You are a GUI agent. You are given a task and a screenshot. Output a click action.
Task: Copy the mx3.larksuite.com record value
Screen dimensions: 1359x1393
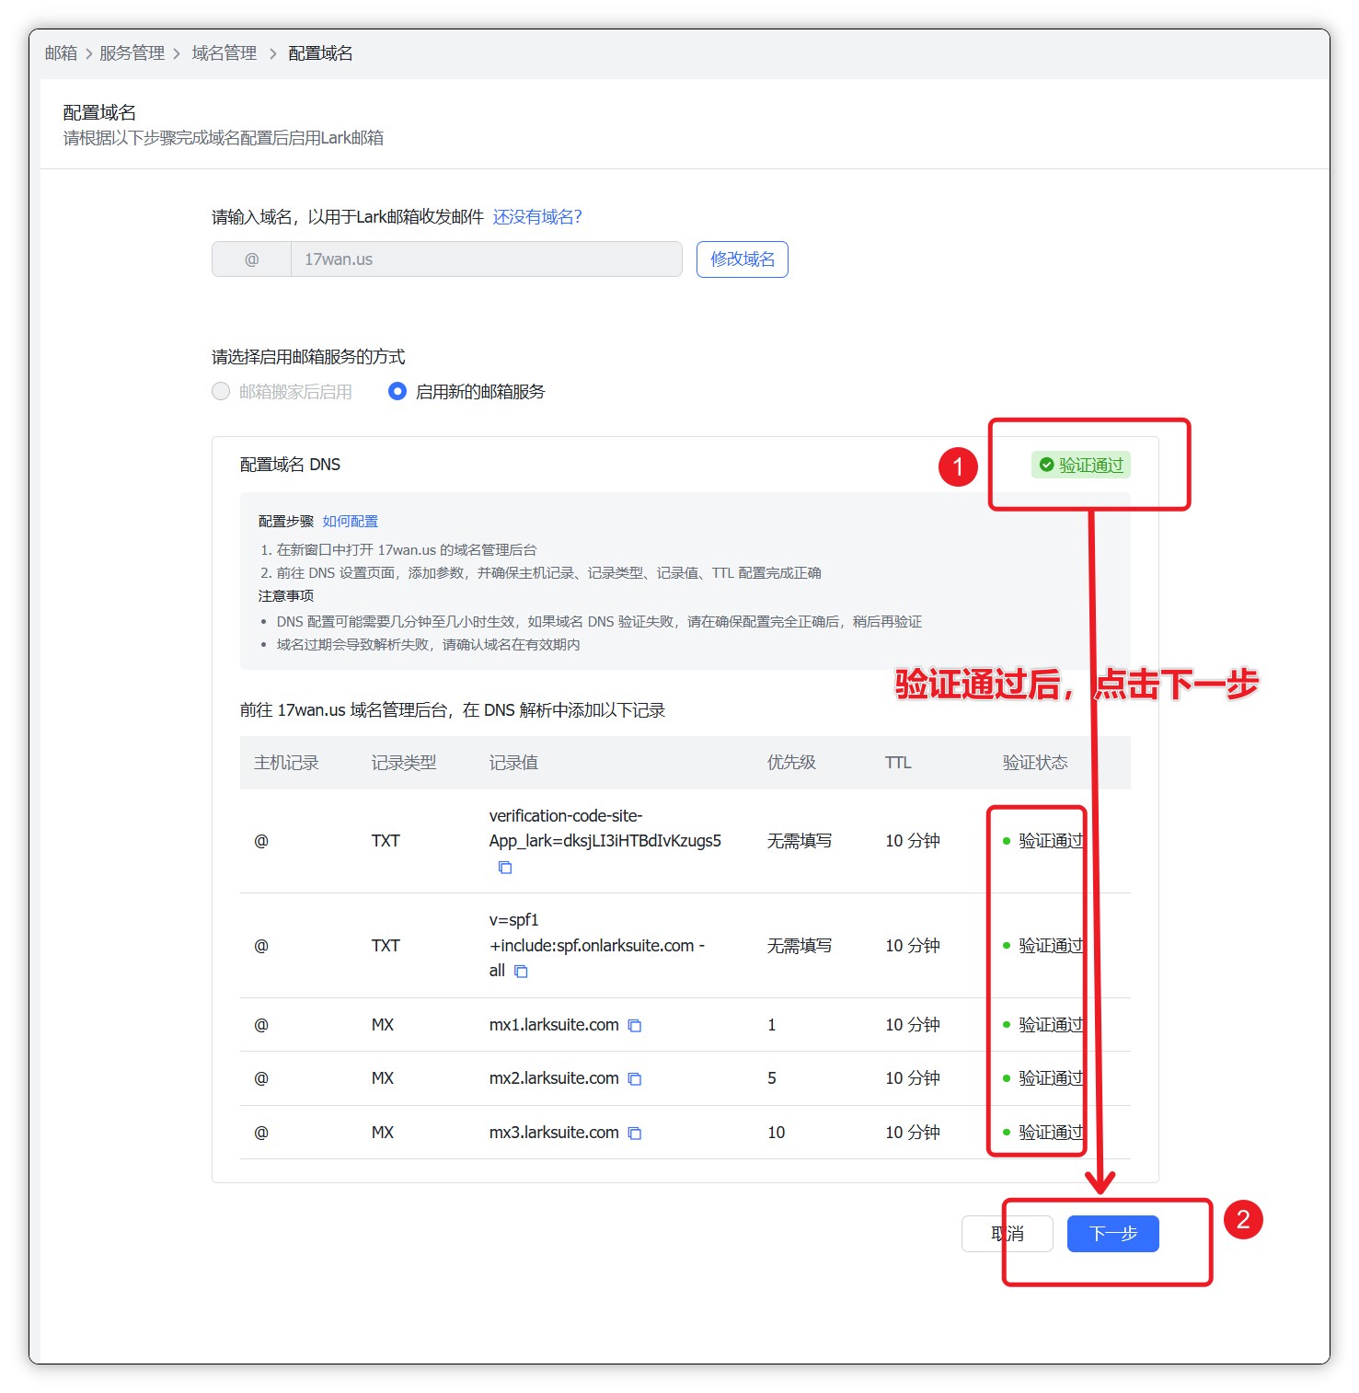tap(634, 1134)
